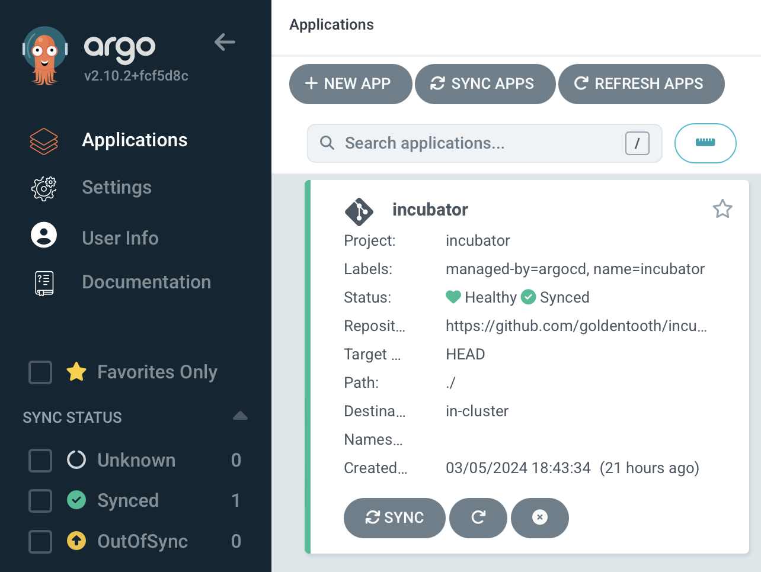Open the Applications layers icon
The height and width of the screenshot is (572, 761).
click(x=44, y=141)
